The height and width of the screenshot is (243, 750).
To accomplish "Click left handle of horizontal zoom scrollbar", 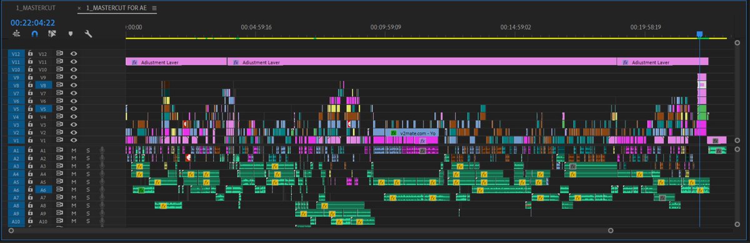I will 12,231.
